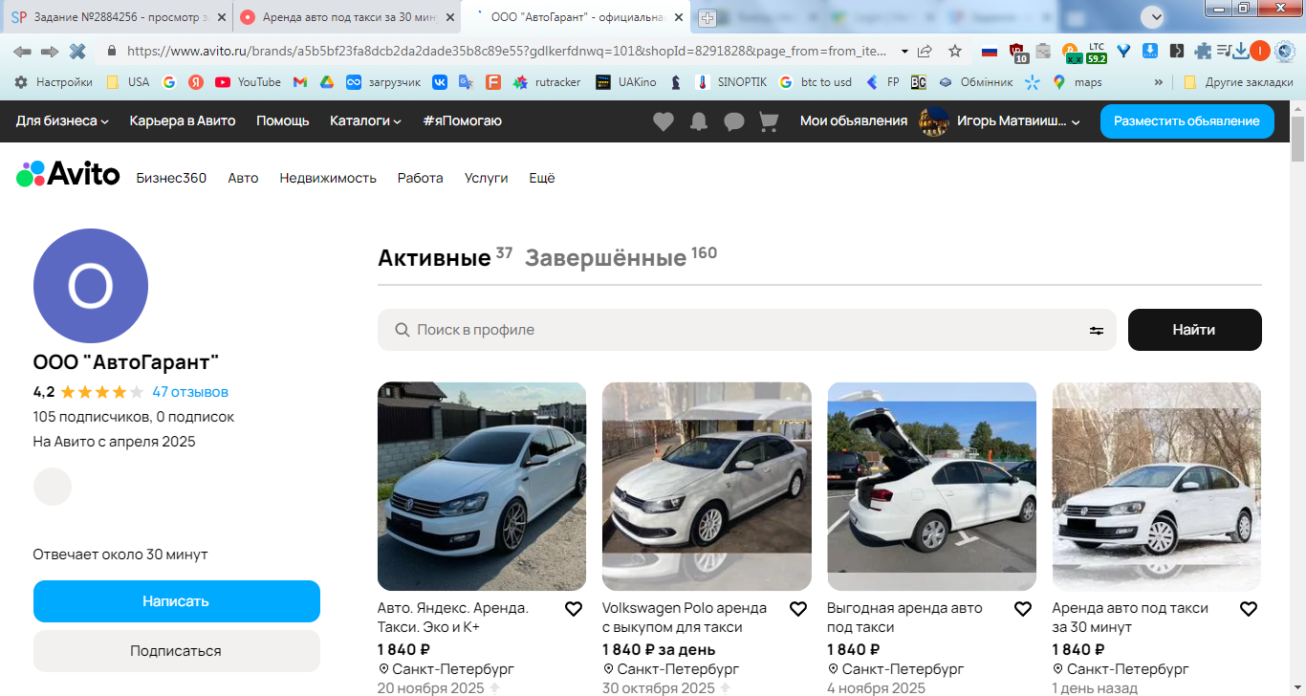Open the 'Карьера в Авито' link

(183, 121)
